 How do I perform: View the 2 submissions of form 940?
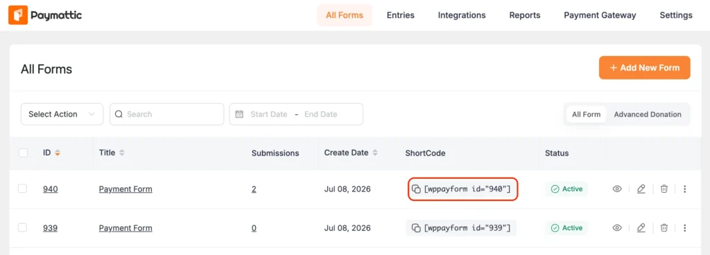pyautogui.click(x=254, y=189)
